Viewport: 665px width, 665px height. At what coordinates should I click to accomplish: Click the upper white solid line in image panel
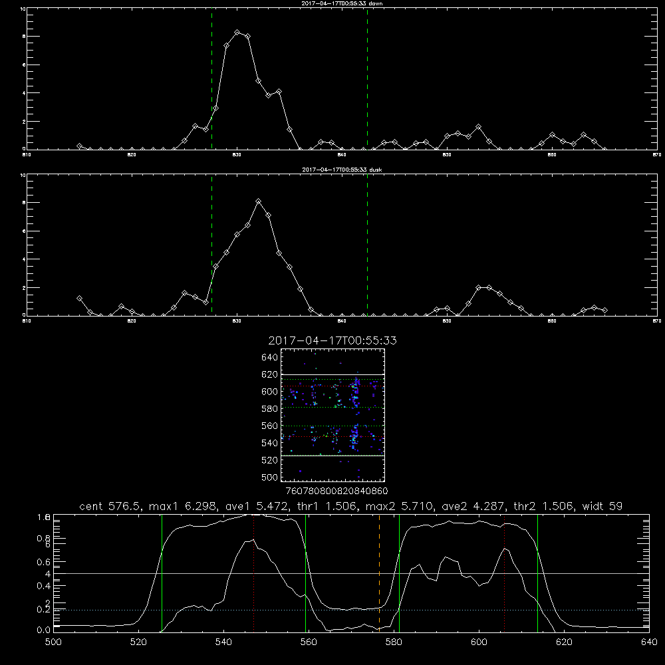click(333, 374)
